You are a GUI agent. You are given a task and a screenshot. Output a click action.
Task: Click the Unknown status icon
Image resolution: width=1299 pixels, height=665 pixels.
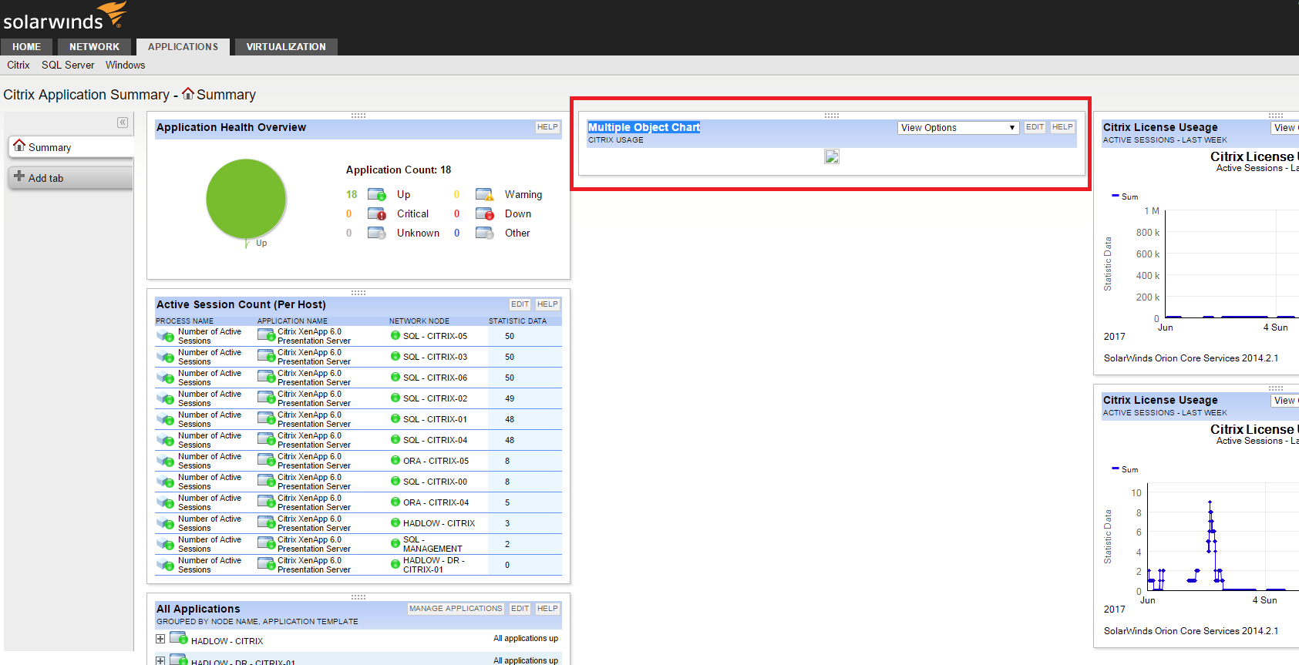[x=377, y=233]
